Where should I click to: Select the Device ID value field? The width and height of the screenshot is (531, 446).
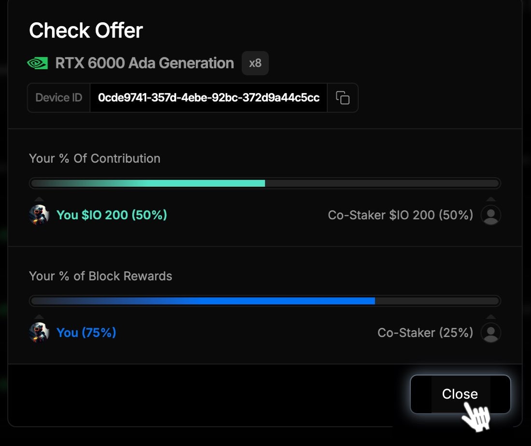click(x=209, y=98)
